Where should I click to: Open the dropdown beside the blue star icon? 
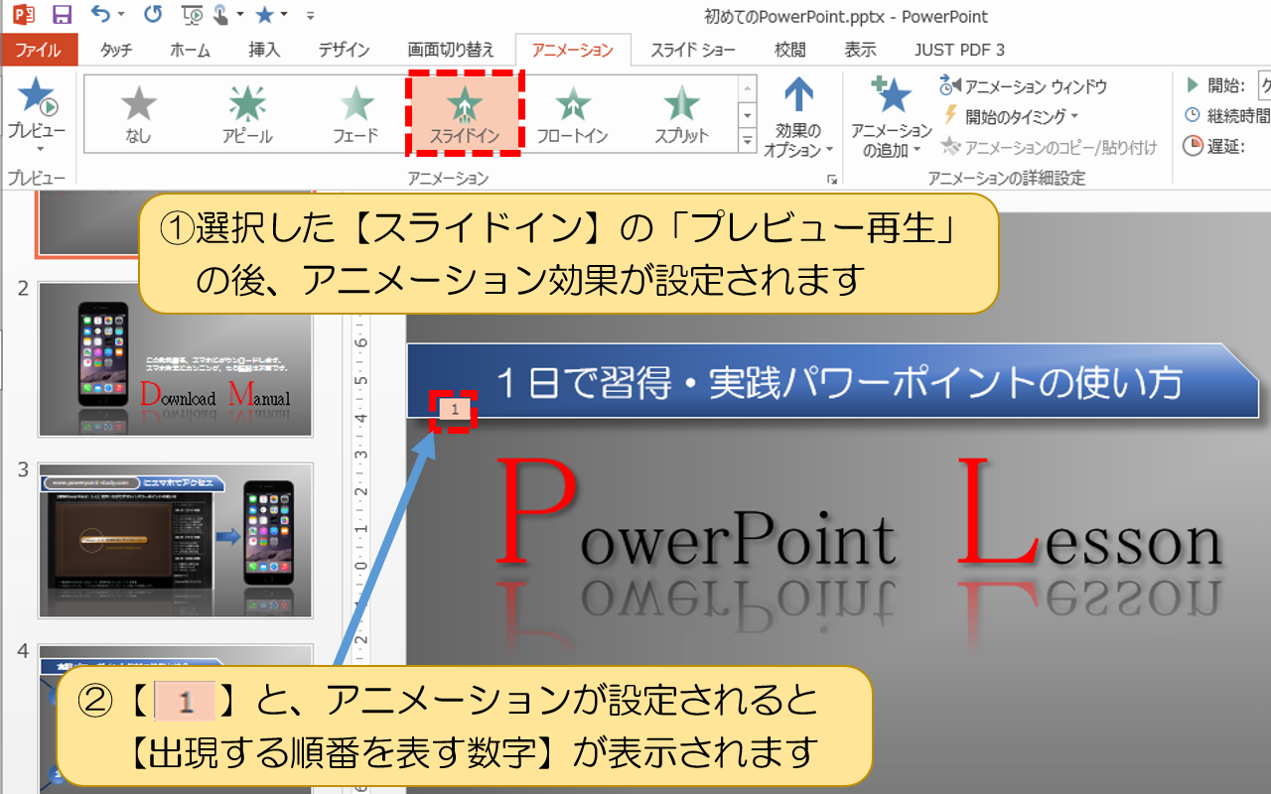pyautogui.click(x=283, y=16)
